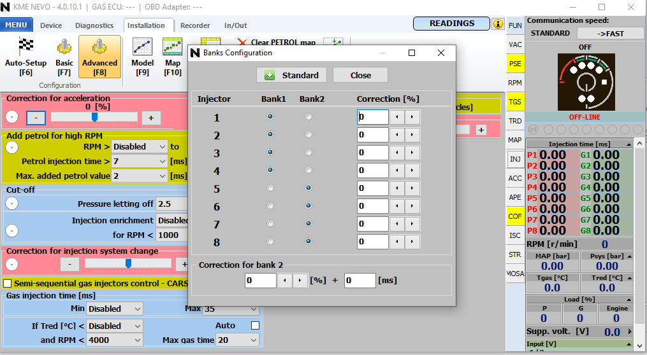Open Max gas time 20 dropdown
Viewport: 647px width, 355px height.
[x=237, y=340]
